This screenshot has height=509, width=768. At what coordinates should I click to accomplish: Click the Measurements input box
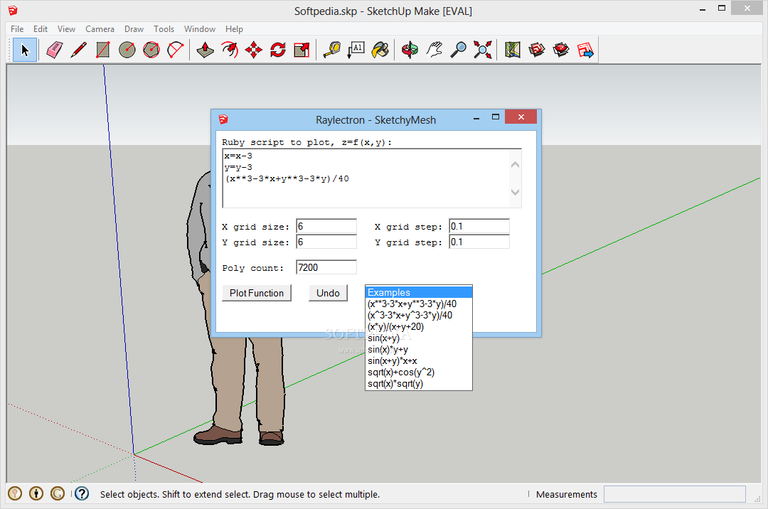674,494
